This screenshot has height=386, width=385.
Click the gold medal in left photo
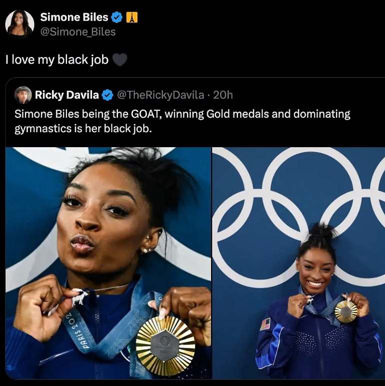(165, 345)
